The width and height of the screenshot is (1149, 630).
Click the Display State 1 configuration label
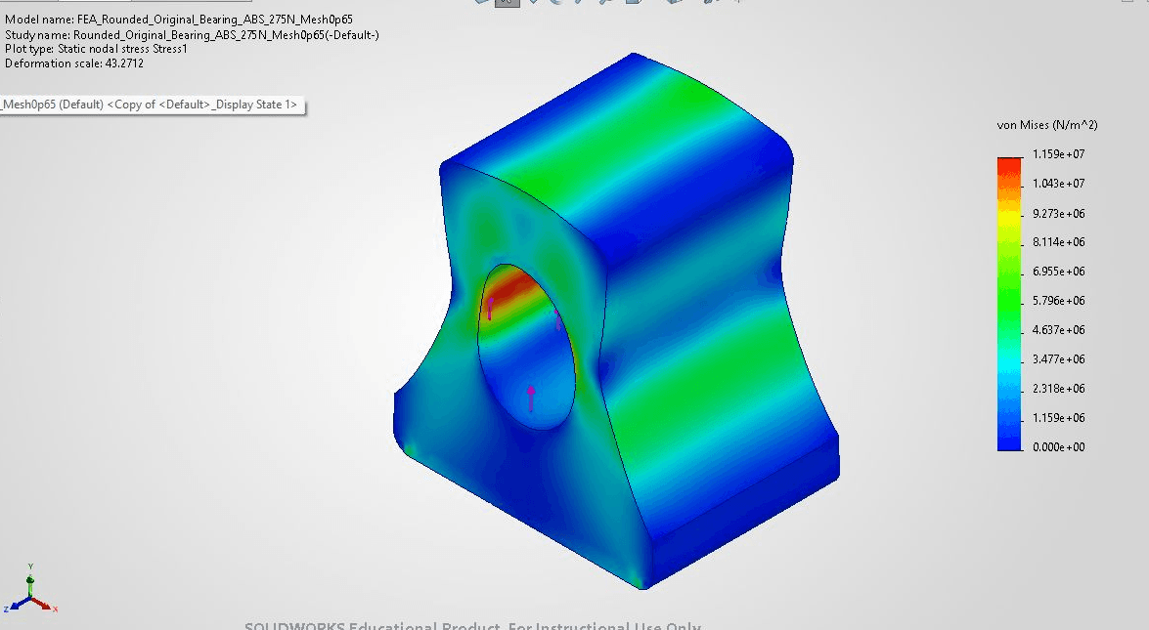click(151, 105)
